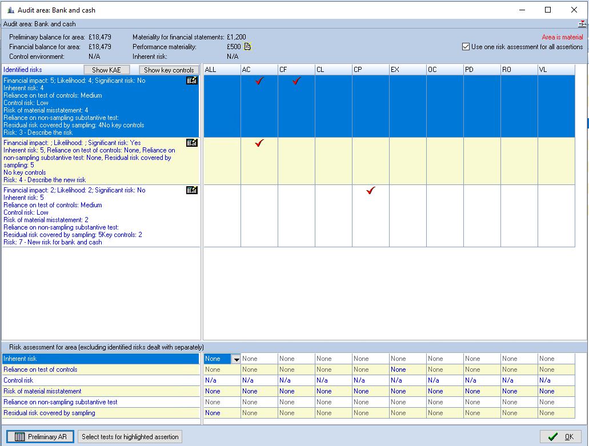
Task: Select the AC column header
Action: click(x=259, y=70)
